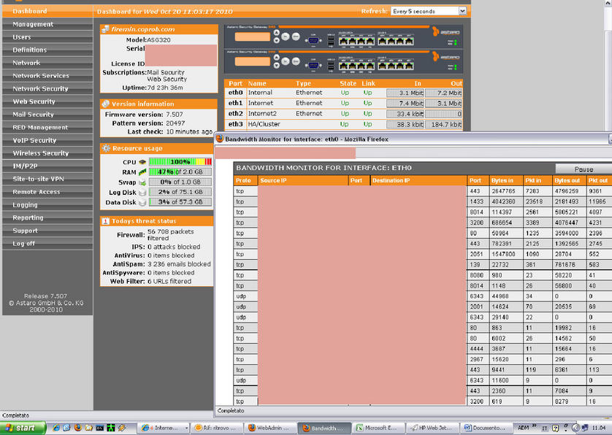Image resolution: width=612 pixels, height=435 pixels.
Task: Open RED Management section
Action: (x=47, y=127)
